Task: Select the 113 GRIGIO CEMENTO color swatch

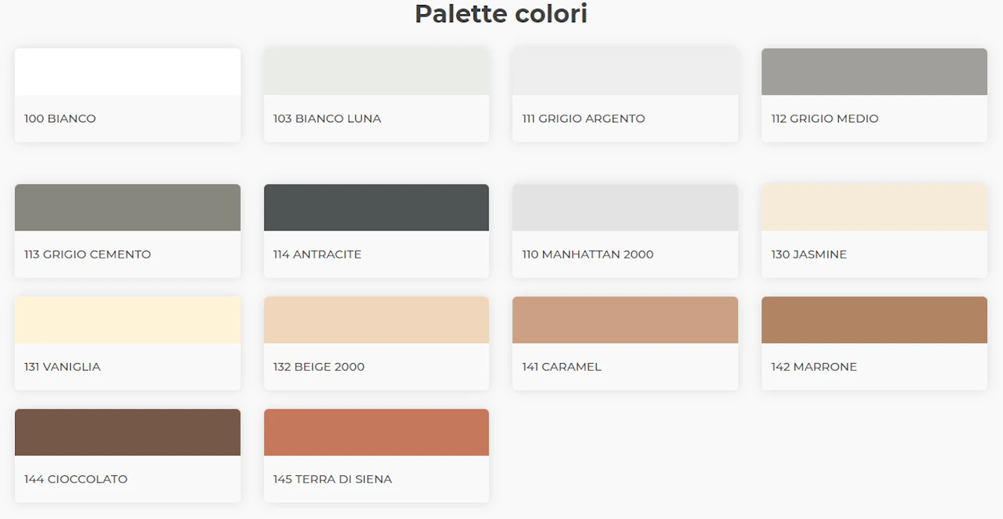Action: (128, 208)
